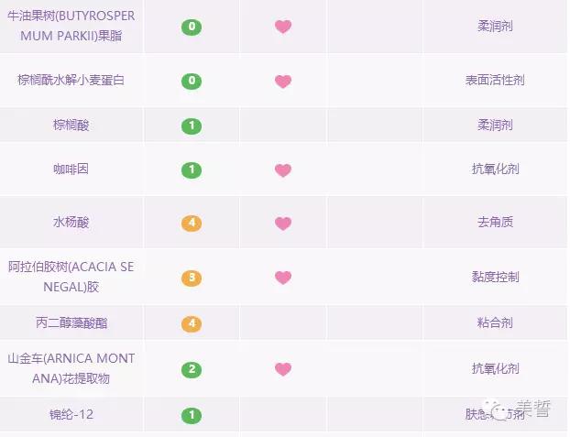The height and width of the screenshot is (437, 570).
Task: Click the orange badge 4 for 丙二醇藻酸酯
Action: pos(192,323)
